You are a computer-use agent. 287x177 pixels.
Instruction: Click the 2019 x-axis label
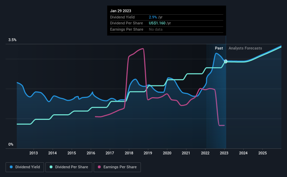pyautogui.click(x=148, y=153)
